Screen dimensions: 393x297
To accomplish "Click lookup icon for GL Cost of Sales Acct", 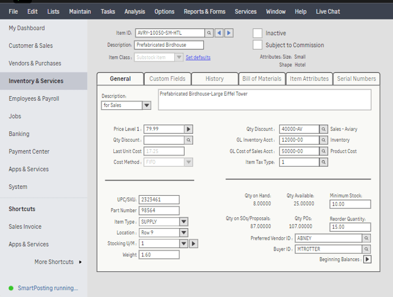I will coord(323,151).
